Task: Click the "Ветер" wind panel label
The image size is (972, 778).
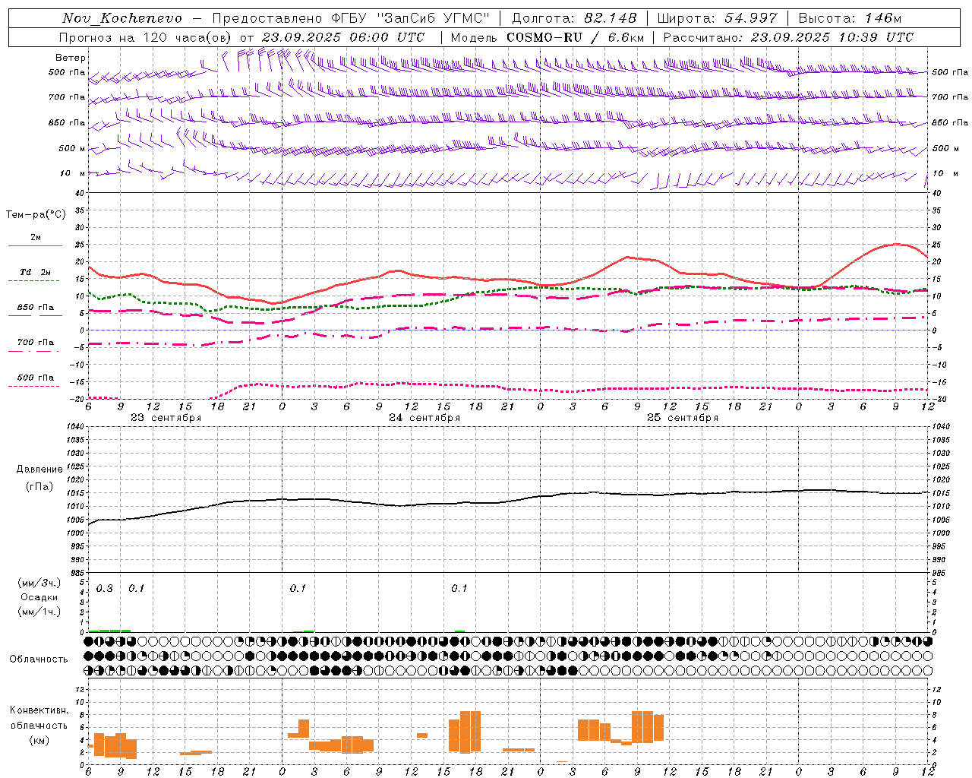Action: pyautogui.click(x=70, y=58)
